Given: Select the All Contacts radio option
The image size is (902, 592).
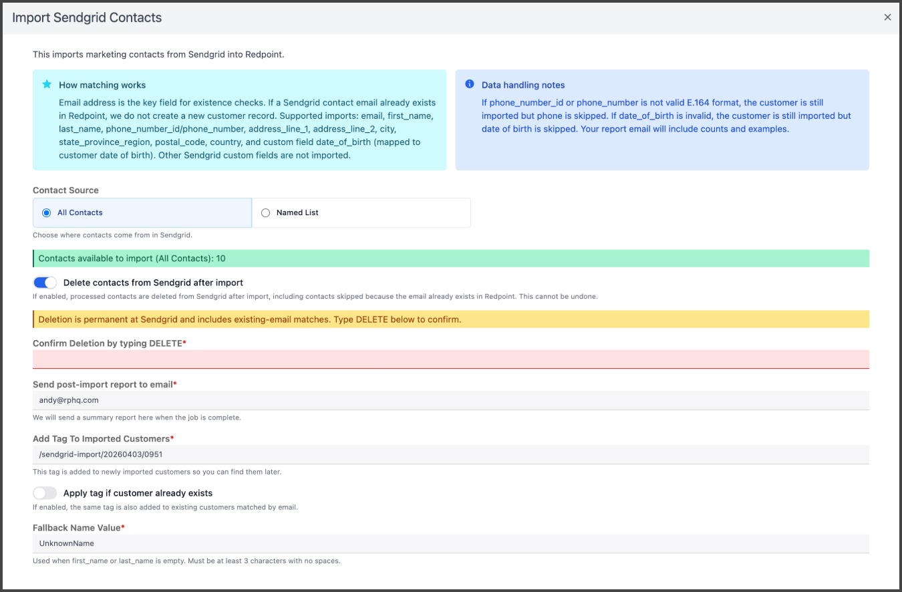Looking at the screenshot, I should tap(47, 212).
